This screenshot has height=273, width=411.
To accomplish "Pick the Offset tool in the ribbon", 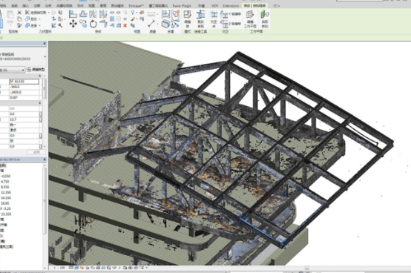I will point(83,14).
